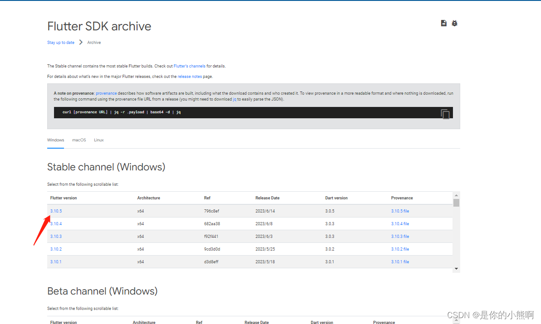The width and height of the screenshot is (541, 324).
Task: Click the release date 2023/6/14
Action: [x=265, y=211]
